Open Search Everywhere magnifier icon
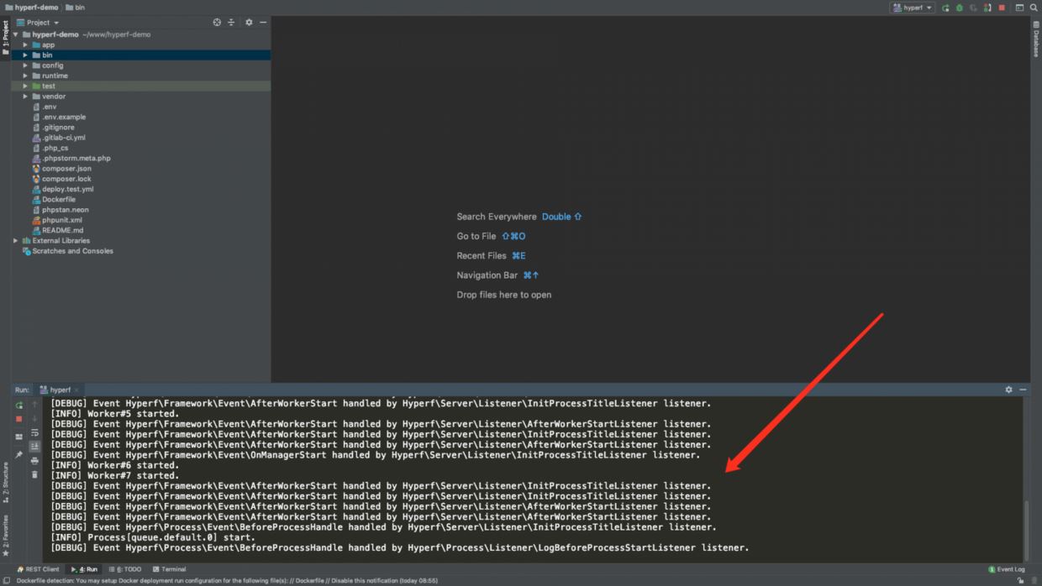The image size is (1042, 586). tap(1034, 8)
